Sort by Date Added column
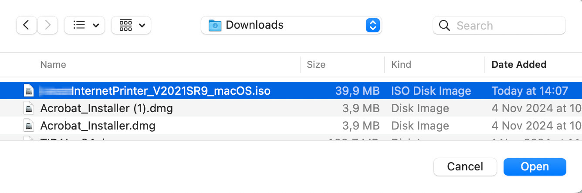This screenshot has width=582, height=193. 519,65
